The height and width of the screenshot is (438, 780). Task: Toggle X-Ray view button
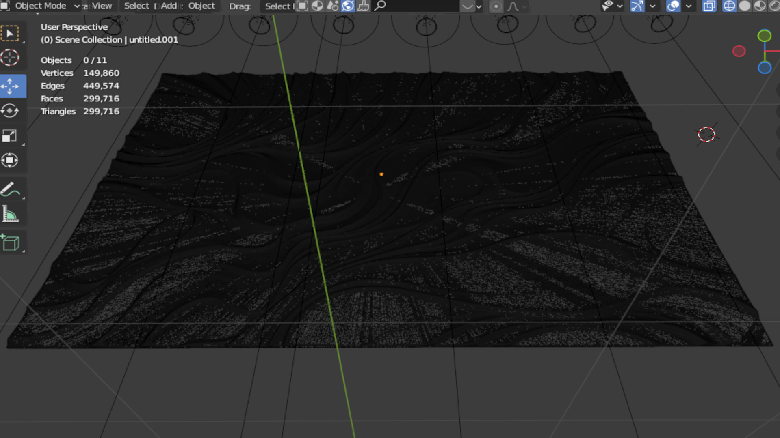(709, 6)
